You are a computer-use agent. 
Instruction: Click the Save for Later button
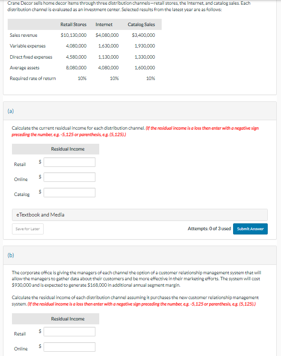pos(28,229)
